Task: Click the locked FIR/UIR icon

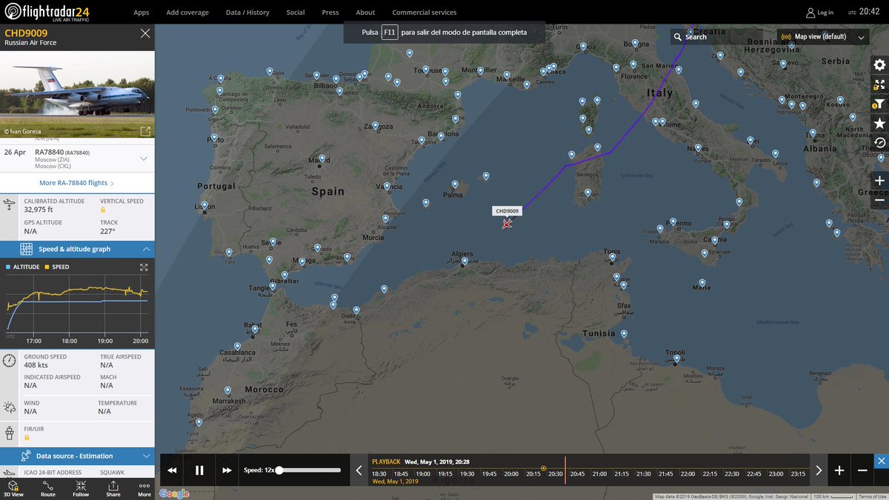Action: (27, 437)
